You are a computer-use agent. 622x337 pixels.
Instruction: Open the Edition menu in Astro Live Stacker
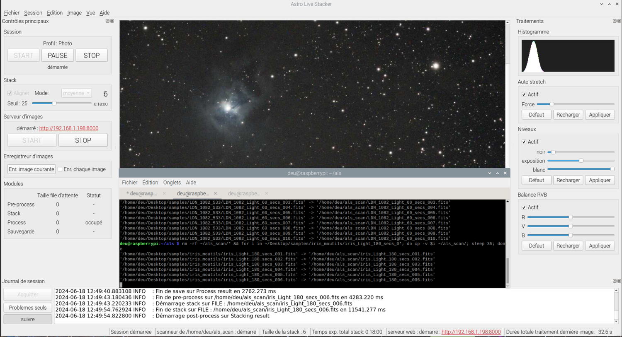[55, 13]
